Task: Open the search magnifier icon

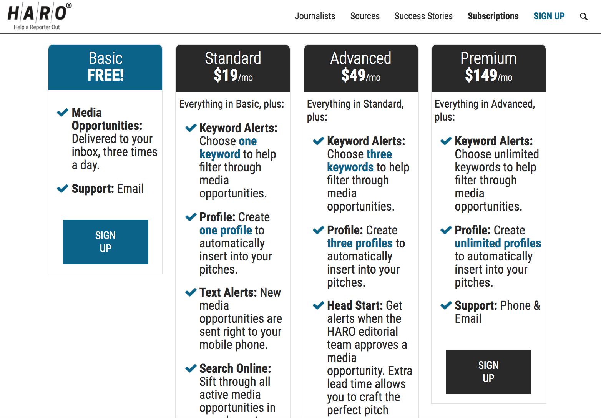Action: 583,17
